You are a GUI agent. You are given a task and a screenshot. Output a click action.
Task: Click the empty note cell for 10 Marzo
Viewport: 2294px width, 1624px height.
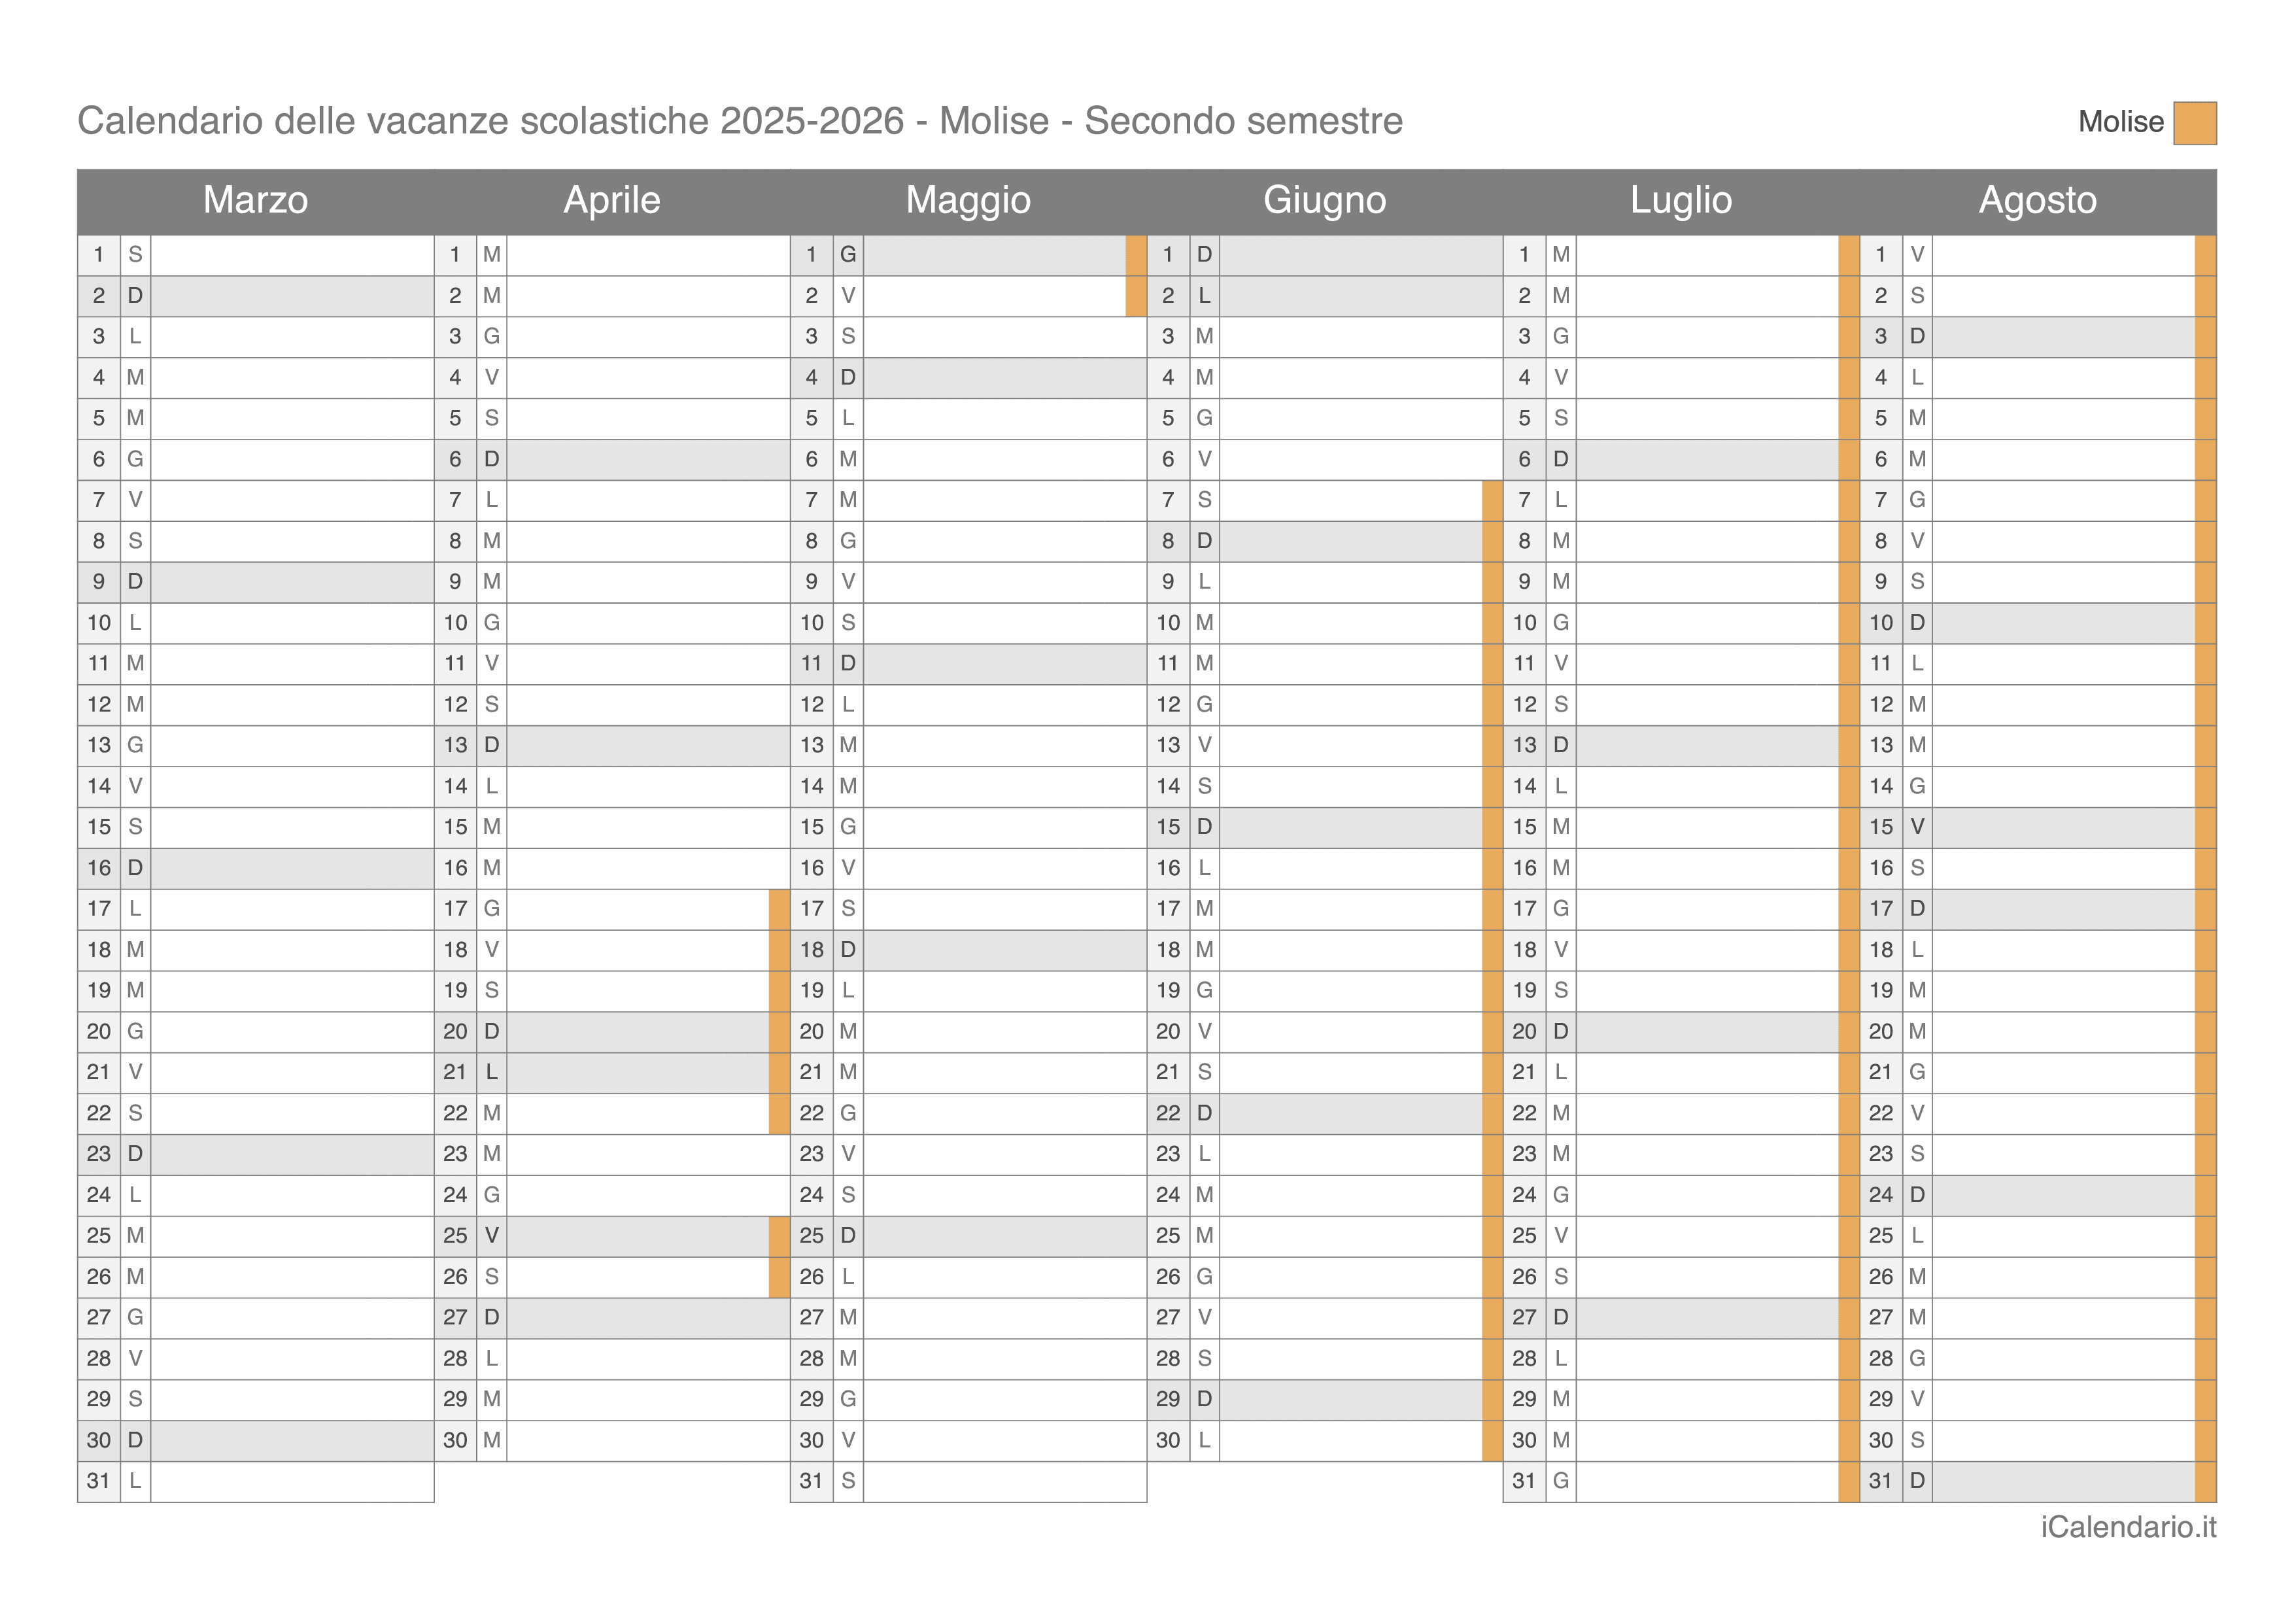click(292, 623)
